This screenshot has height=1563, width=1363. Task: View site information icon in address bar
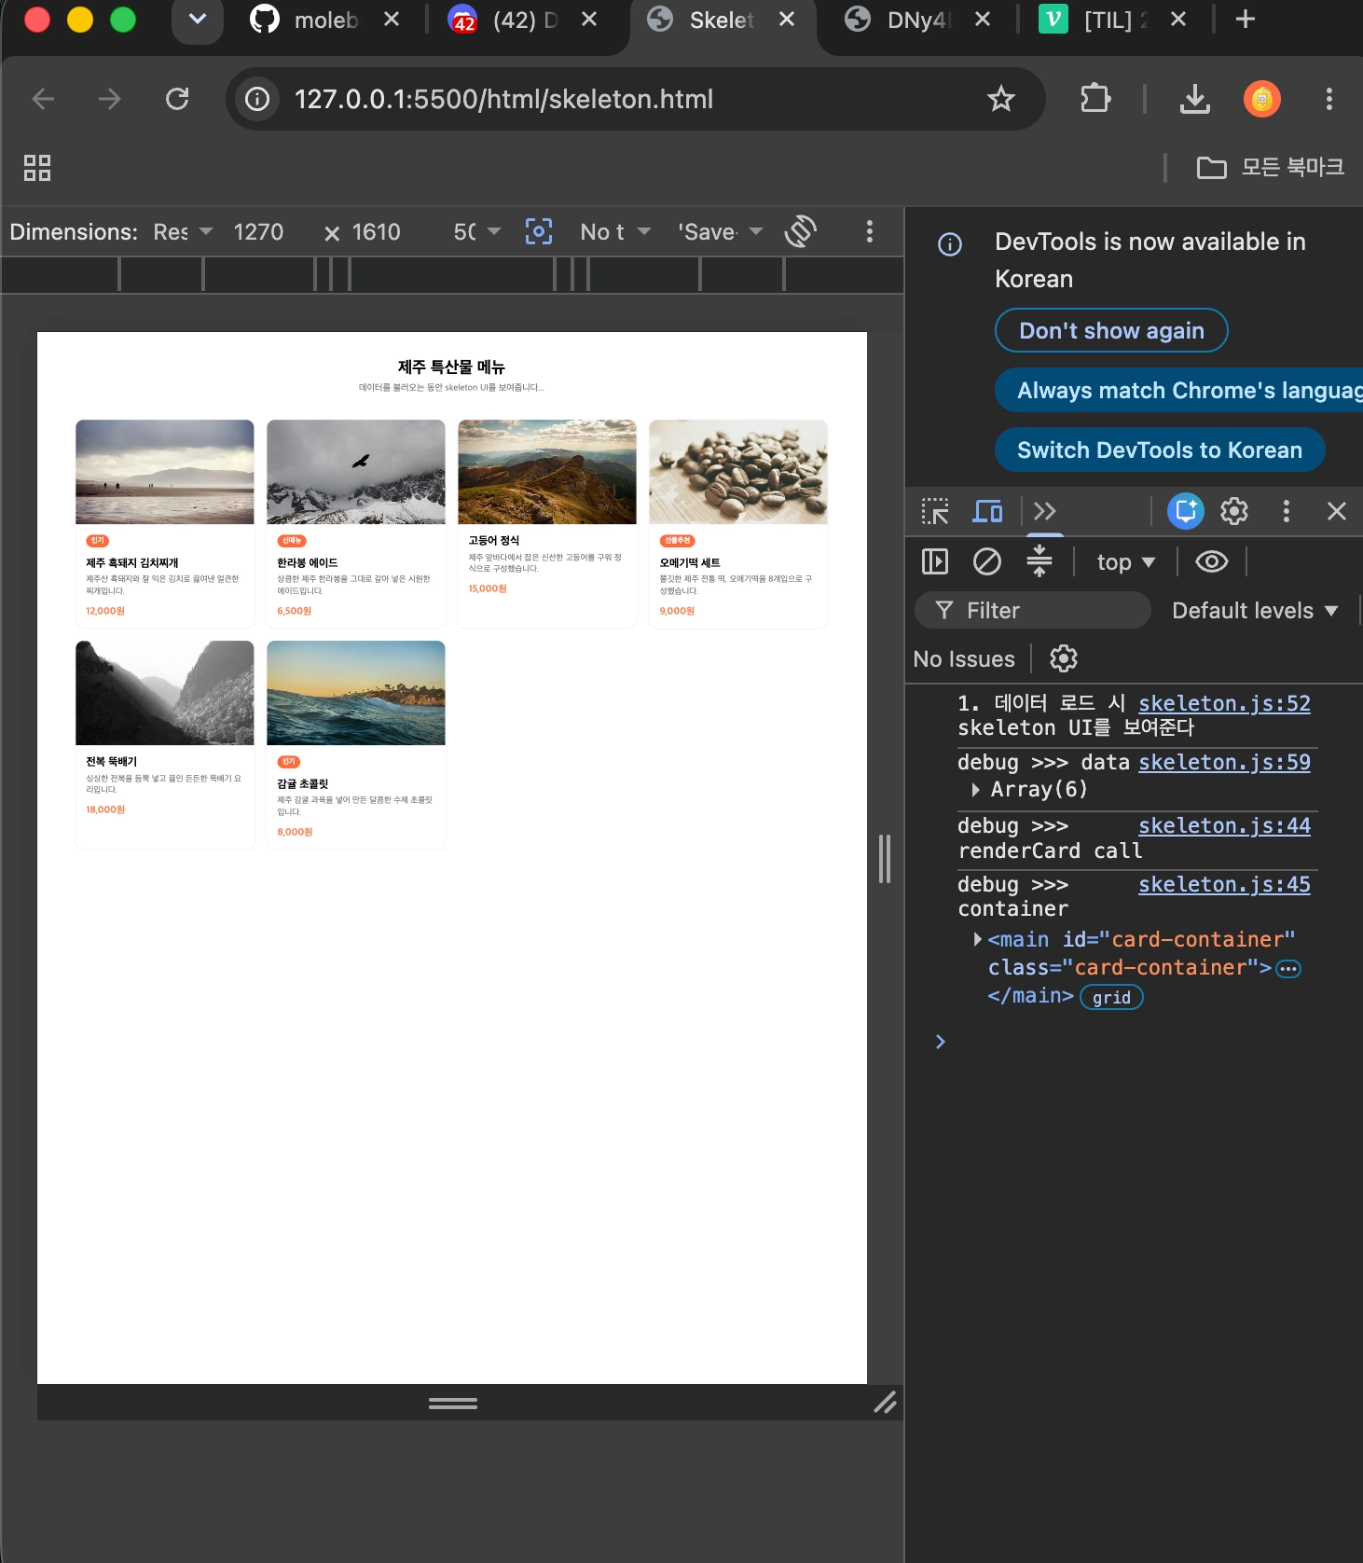point(257,99)
